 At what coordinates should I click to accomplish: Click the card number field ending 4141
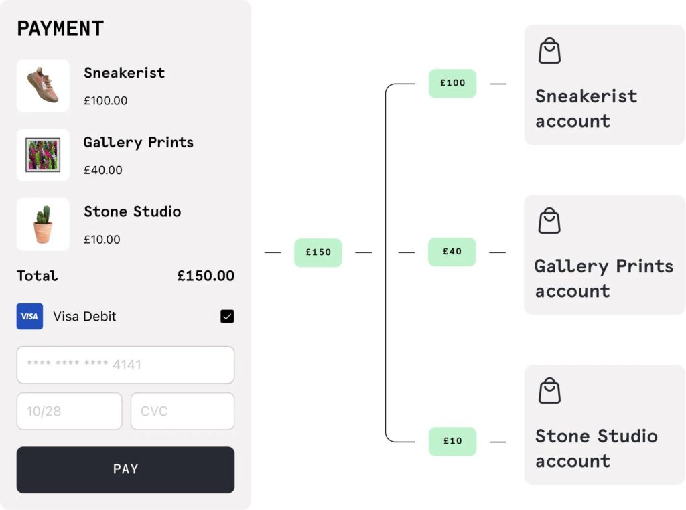[125, 365]
